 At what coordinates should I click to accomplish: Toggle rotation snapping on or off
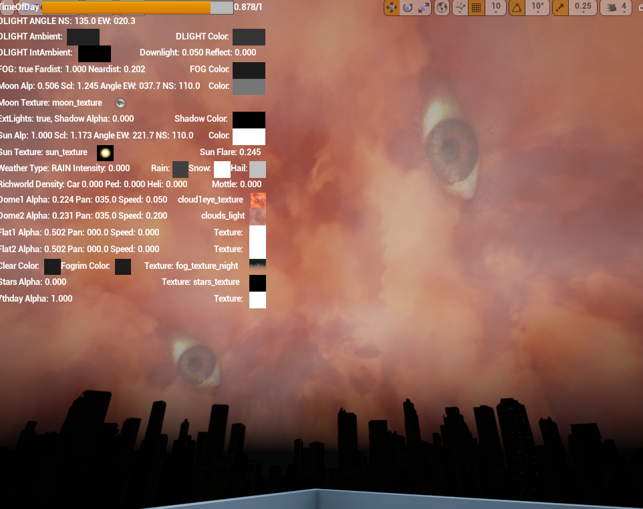tap(517, 8)
